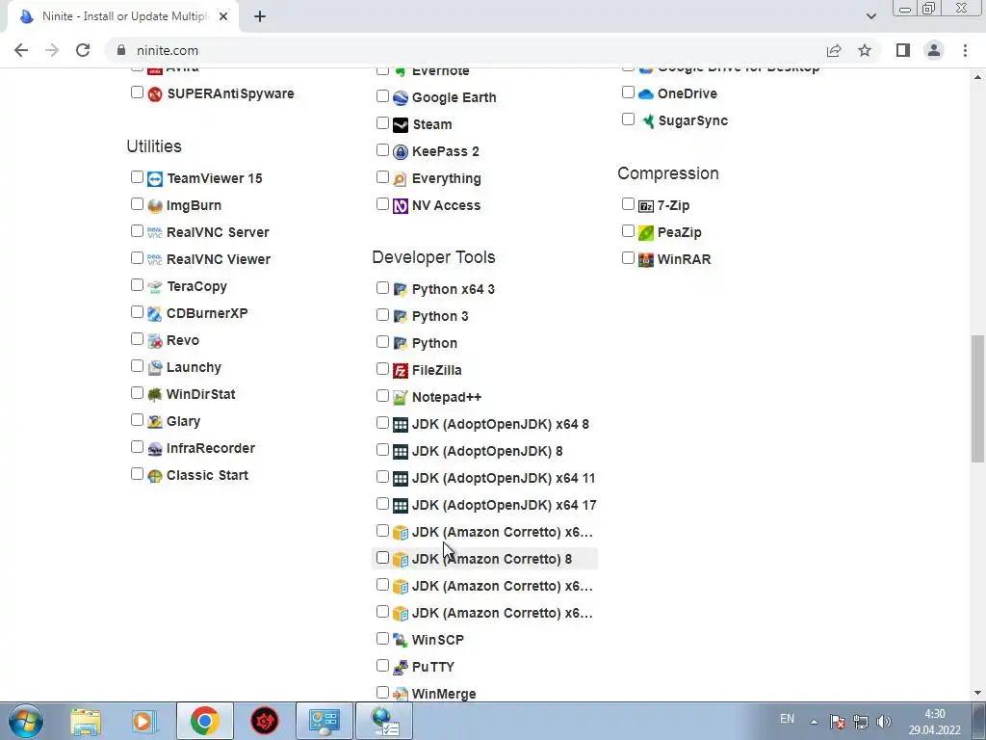Viewport: 986px width, 740px height.
Task: Click the volume speaker tray icon
Action: pos(884,722)
